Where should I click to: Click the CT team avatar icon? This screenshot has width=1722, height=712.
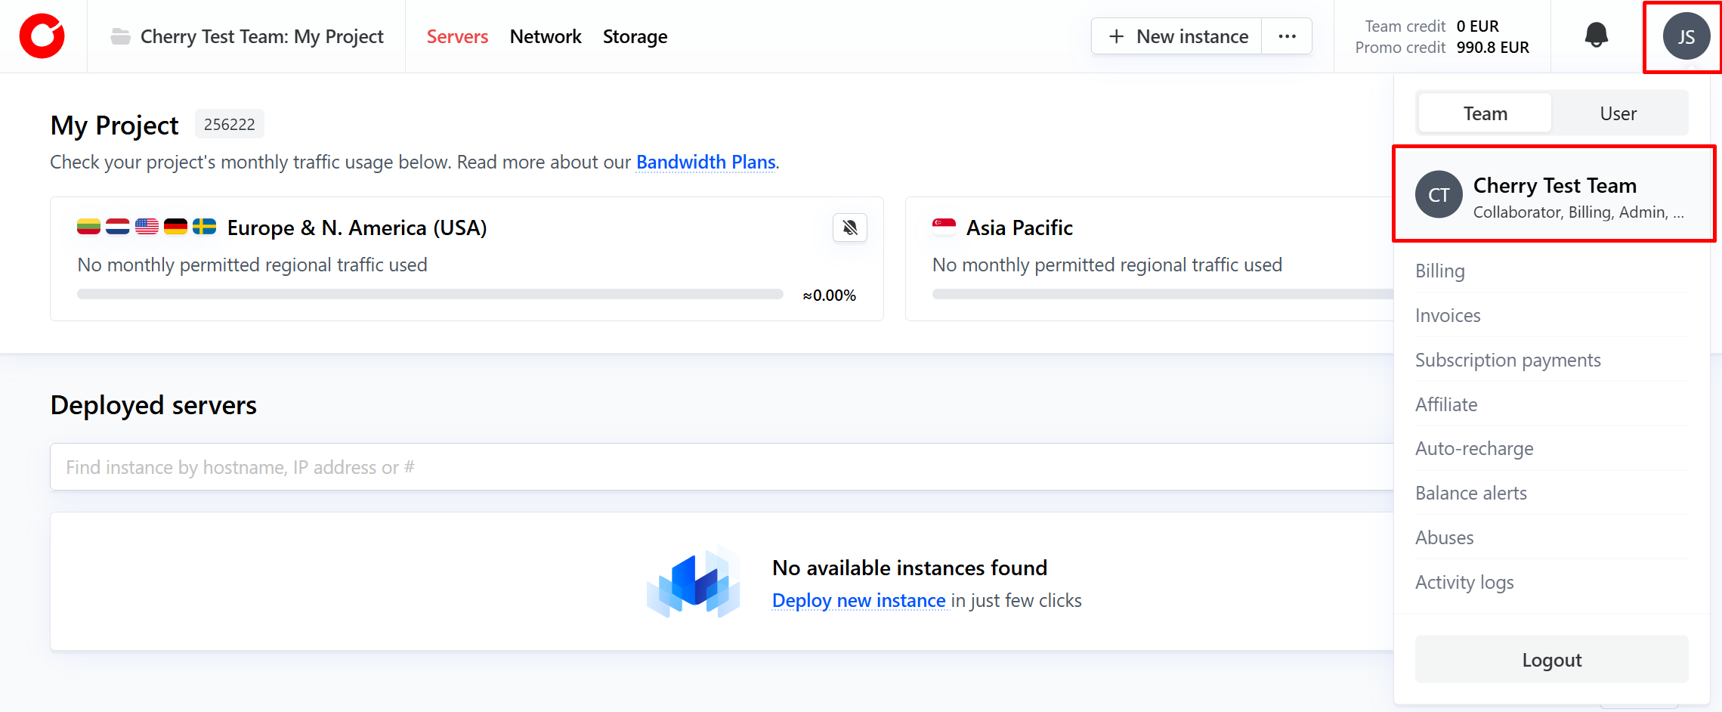(1439, 195)
